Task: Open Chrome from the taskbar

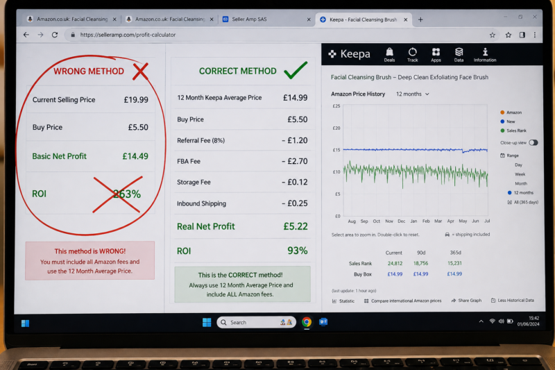Action: pos(307,322)
